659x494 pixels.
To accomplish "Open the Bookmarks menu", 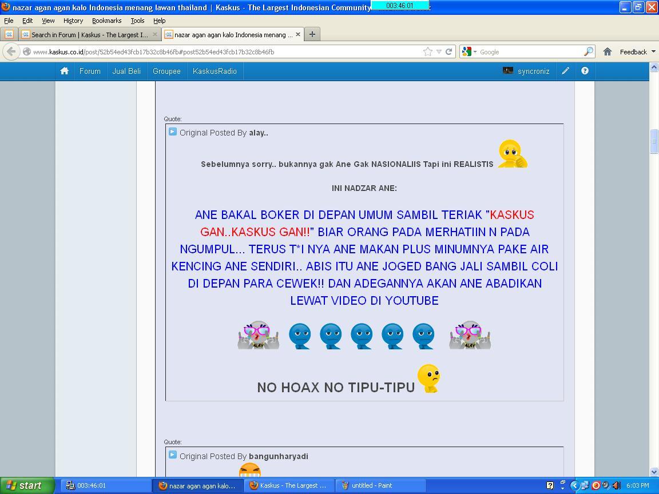I will click(x=107, y=21).
